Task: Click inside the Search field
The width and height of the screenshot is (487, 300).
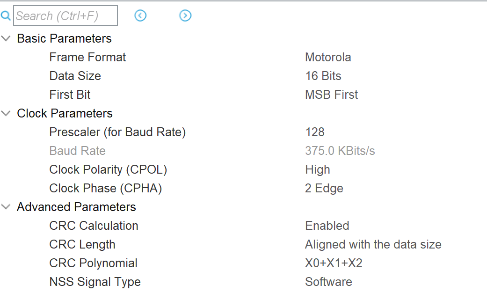Action: tap(65, 15)
